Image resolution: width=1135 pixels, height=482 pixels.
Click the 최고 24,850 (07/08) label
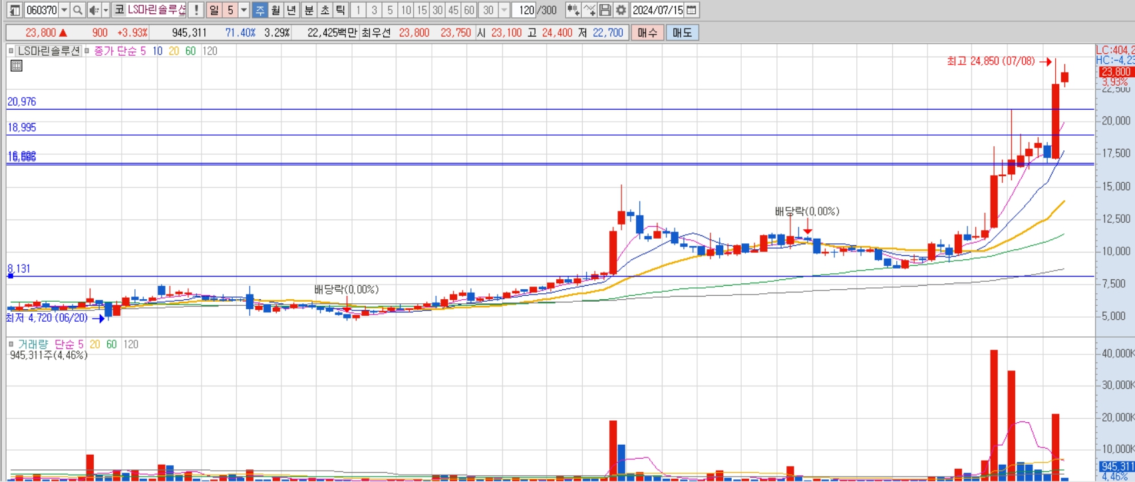(991, 61)
